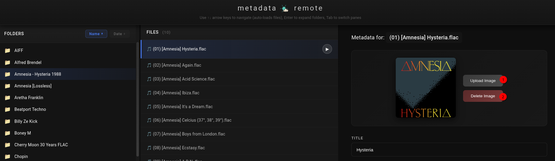Click the Beatport Techno folder icon
This screenshot has width=555, height=161.
coord(8,109)
